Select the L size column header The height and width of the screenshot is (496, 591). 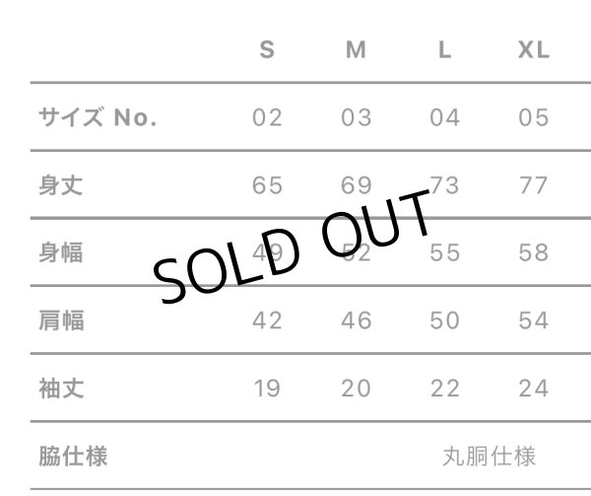point(445,49)
